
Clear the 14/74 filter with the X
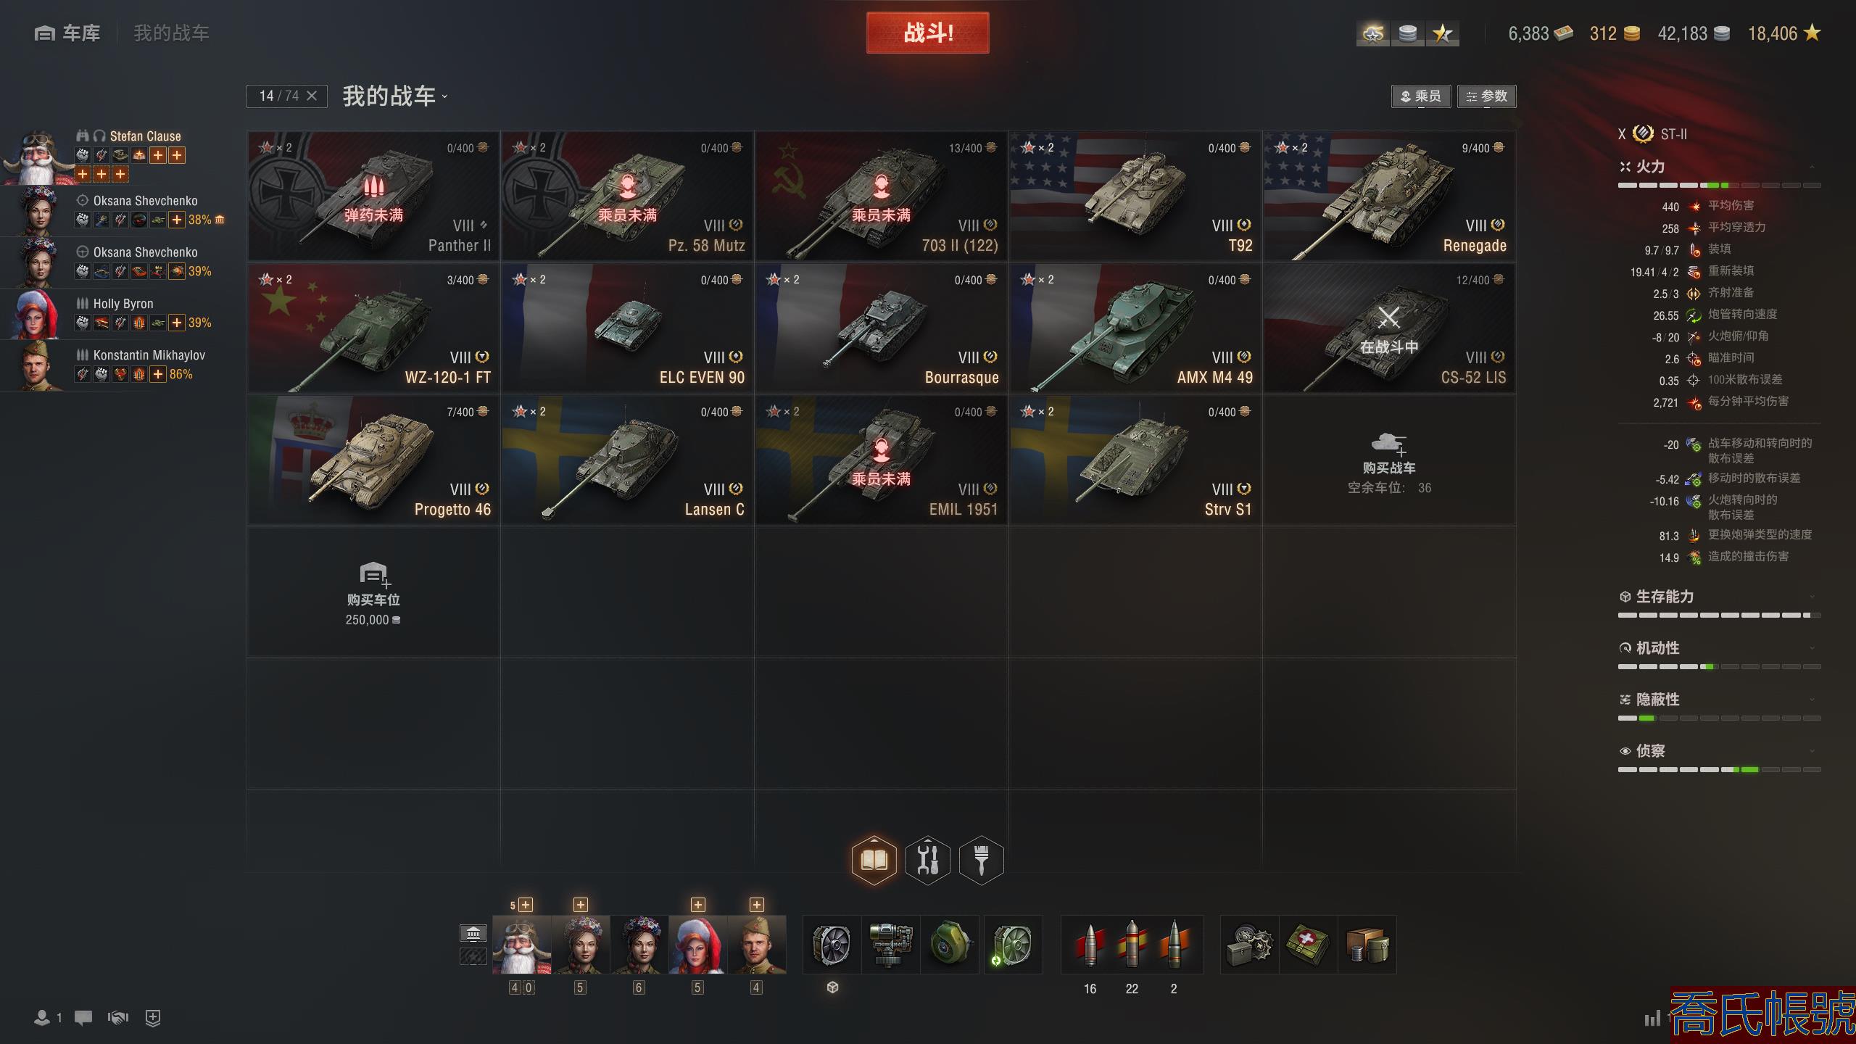(x=312, y=96)
